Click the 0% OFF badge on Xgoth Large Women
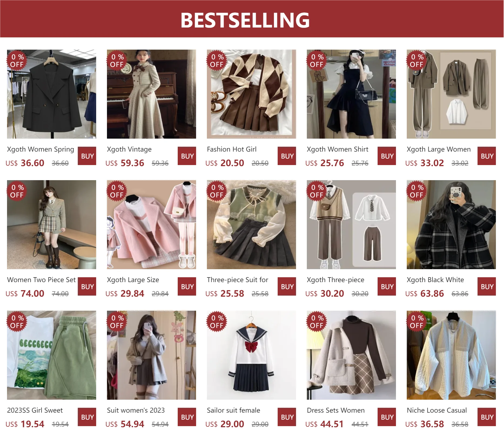Viewport: 504px width, 445px height. coord(416,61)
